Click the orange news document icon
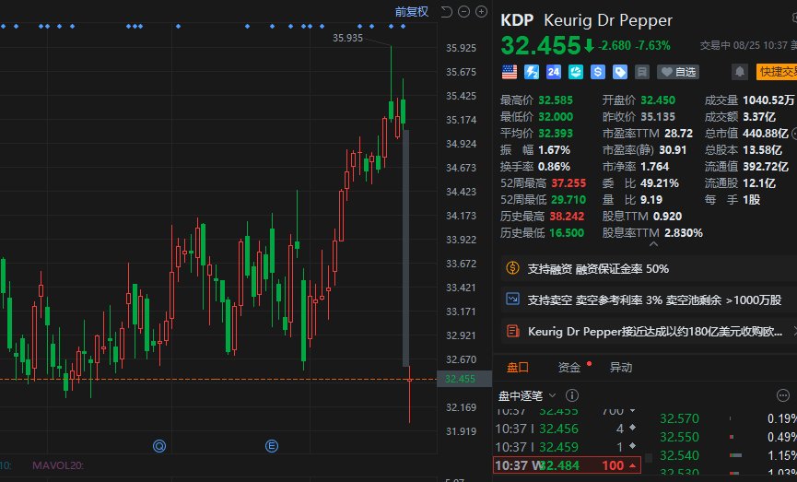This screenshot has width=797, height=482. coord(513,332)
